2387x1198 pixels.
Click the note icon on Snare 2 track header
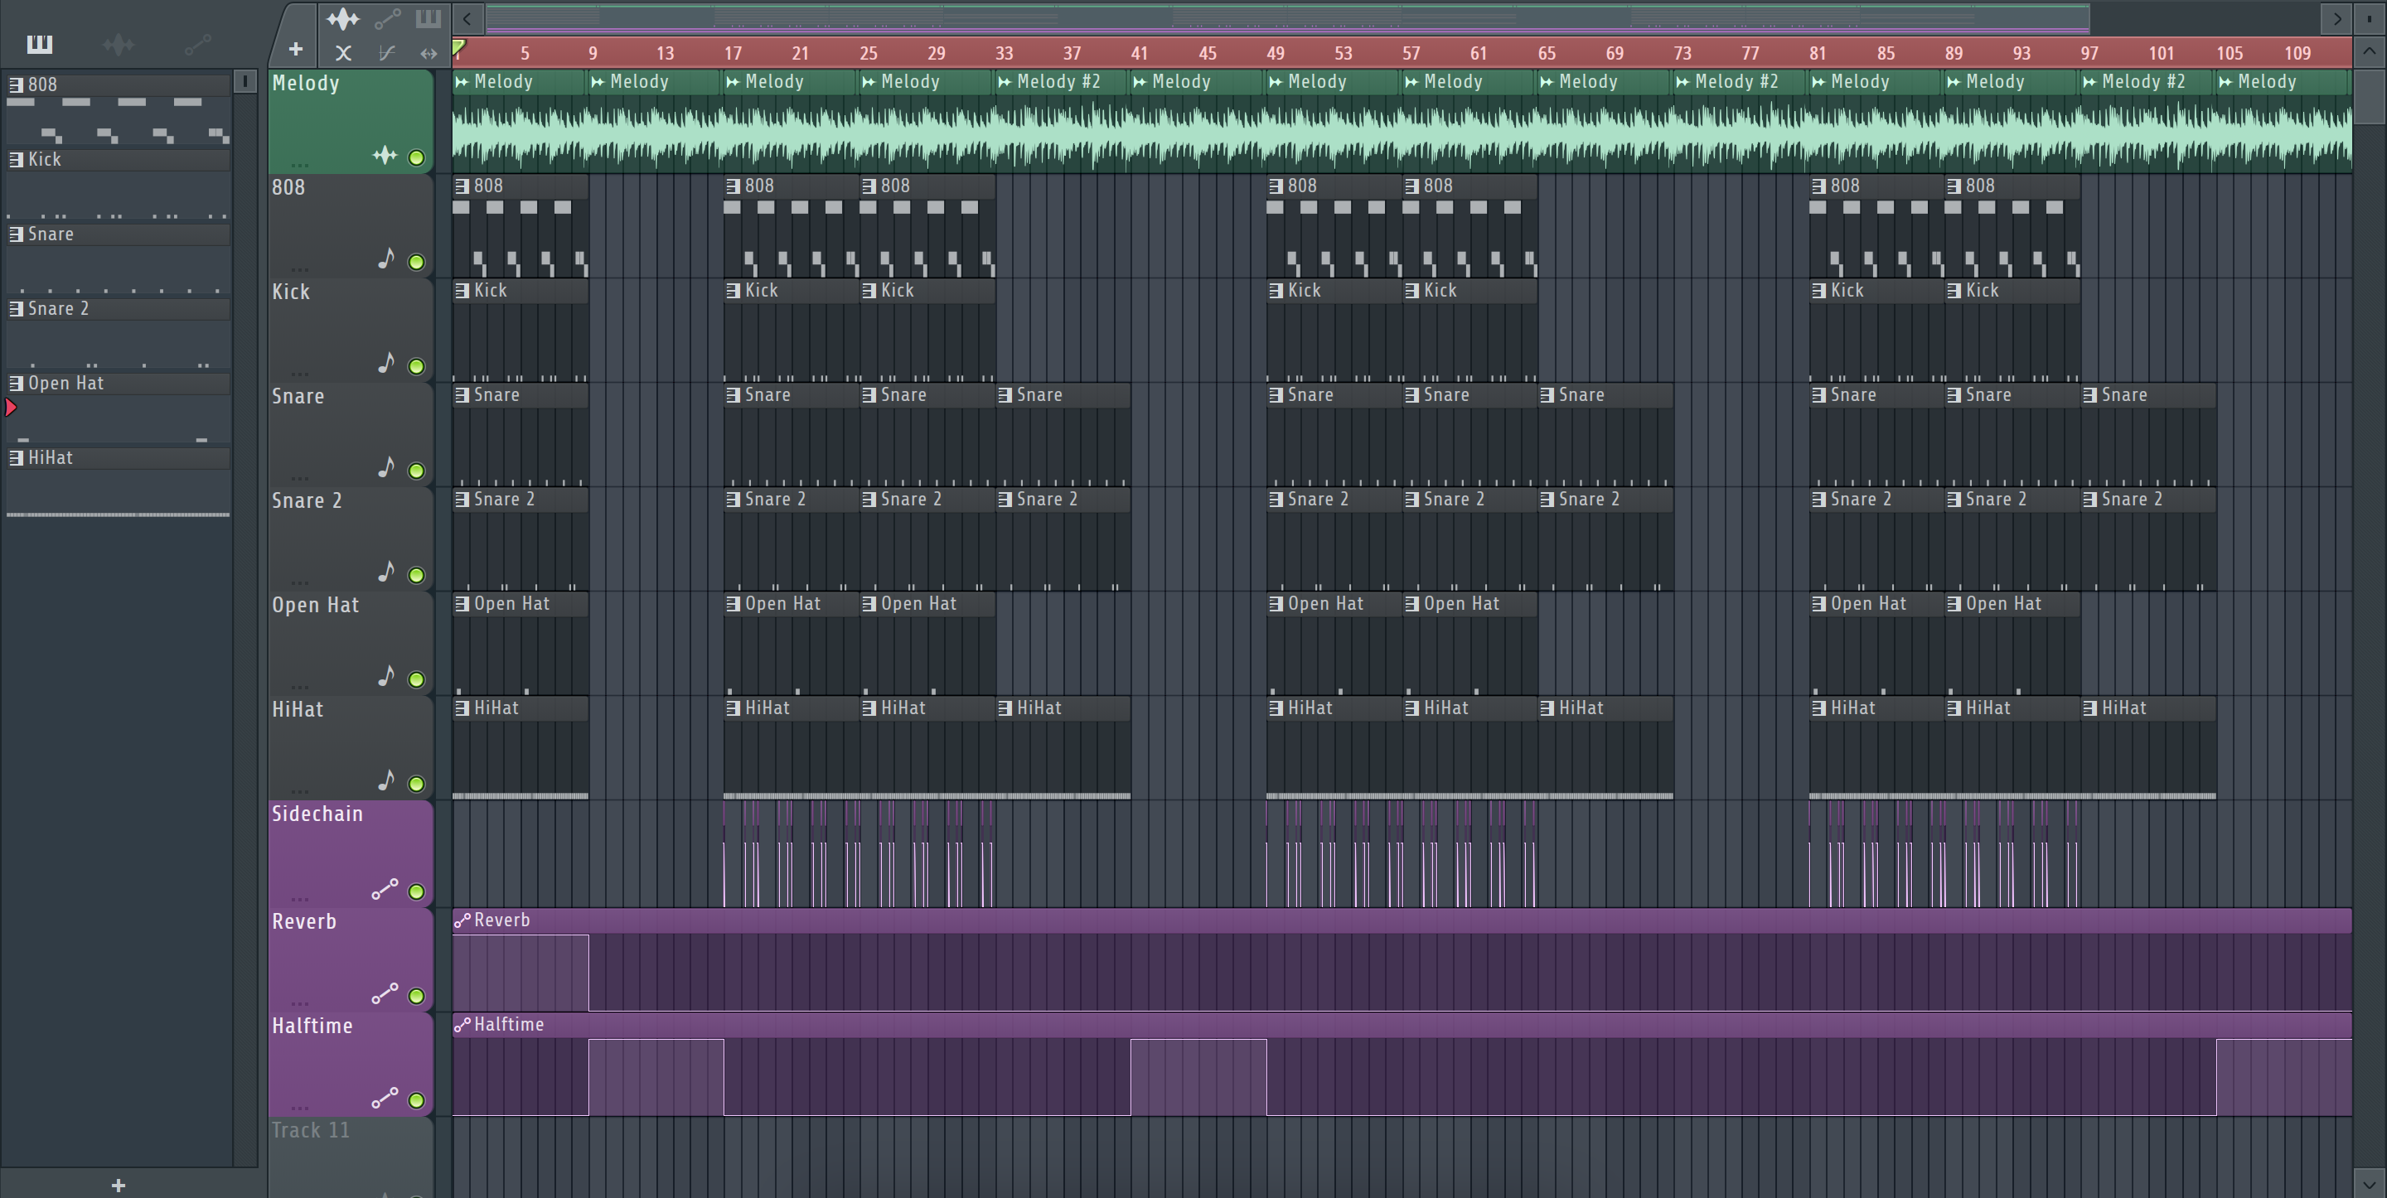[x=386, y=572]
